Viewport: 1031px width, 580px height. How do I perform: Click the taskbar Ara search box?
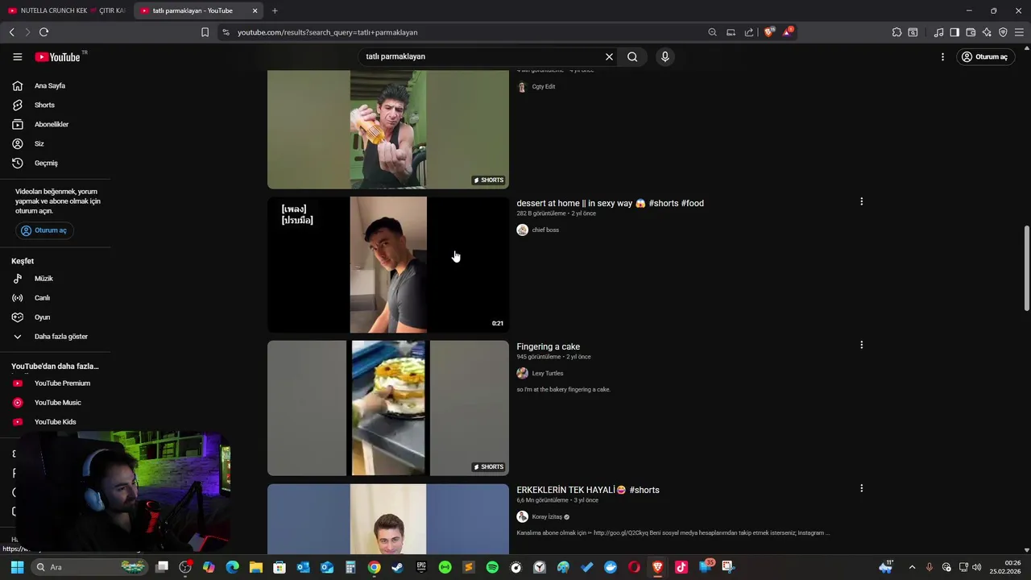tap(89, 567)
